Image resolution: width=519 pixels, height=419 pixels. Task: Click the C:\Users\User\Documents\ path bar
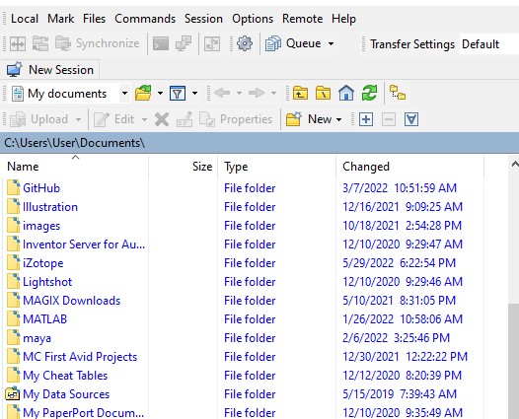pyautogui.click(x=259, y=143)
